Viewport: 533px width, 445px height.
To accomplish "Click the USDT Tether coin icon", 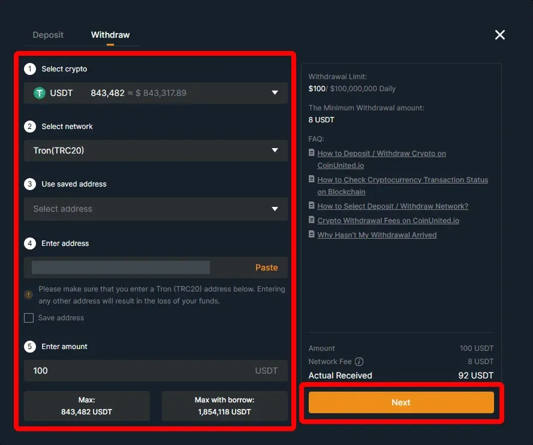I will pos(40,93).
